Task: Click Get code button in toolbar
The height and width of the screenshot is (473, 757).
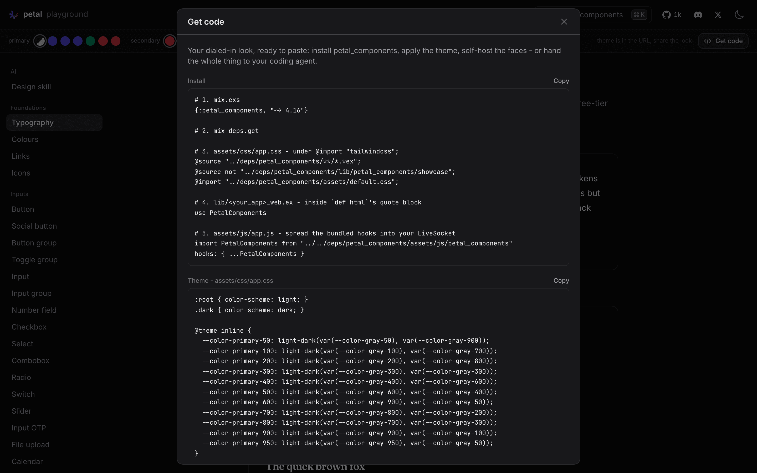Action: [723, 41]
